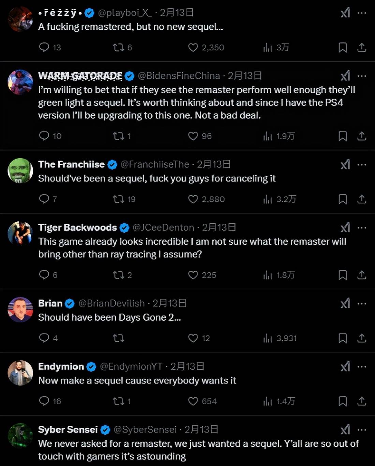
Task: Open the 2月13日 timestamp on Brian's tweet
Action: pyautogui.click(x=169, y=303)
